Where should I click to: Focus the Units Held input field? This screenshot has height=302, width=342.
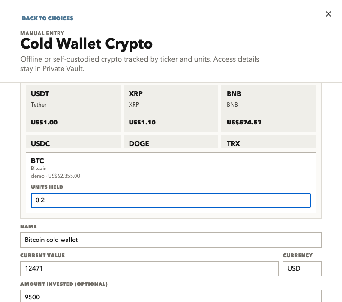click(171, 200)
